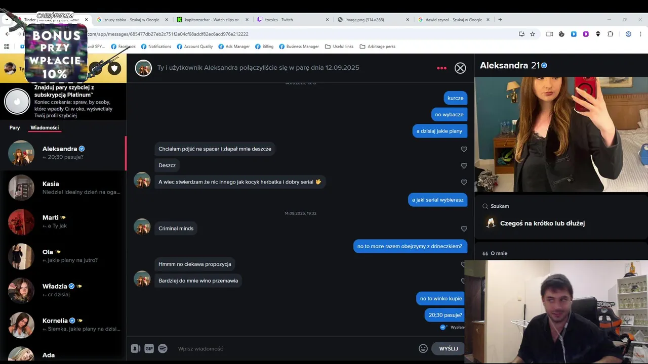Like the 'Deszcz' message heart
The image size is (648, 364).
(464, 165)
